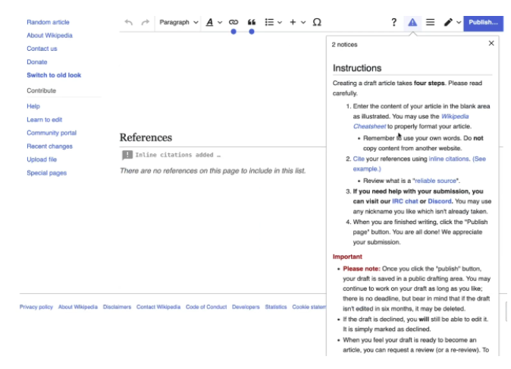This screenshot has width=511, height=369.
Task: Click the Contribute sidebar section heading
Action: pos(42,90)
